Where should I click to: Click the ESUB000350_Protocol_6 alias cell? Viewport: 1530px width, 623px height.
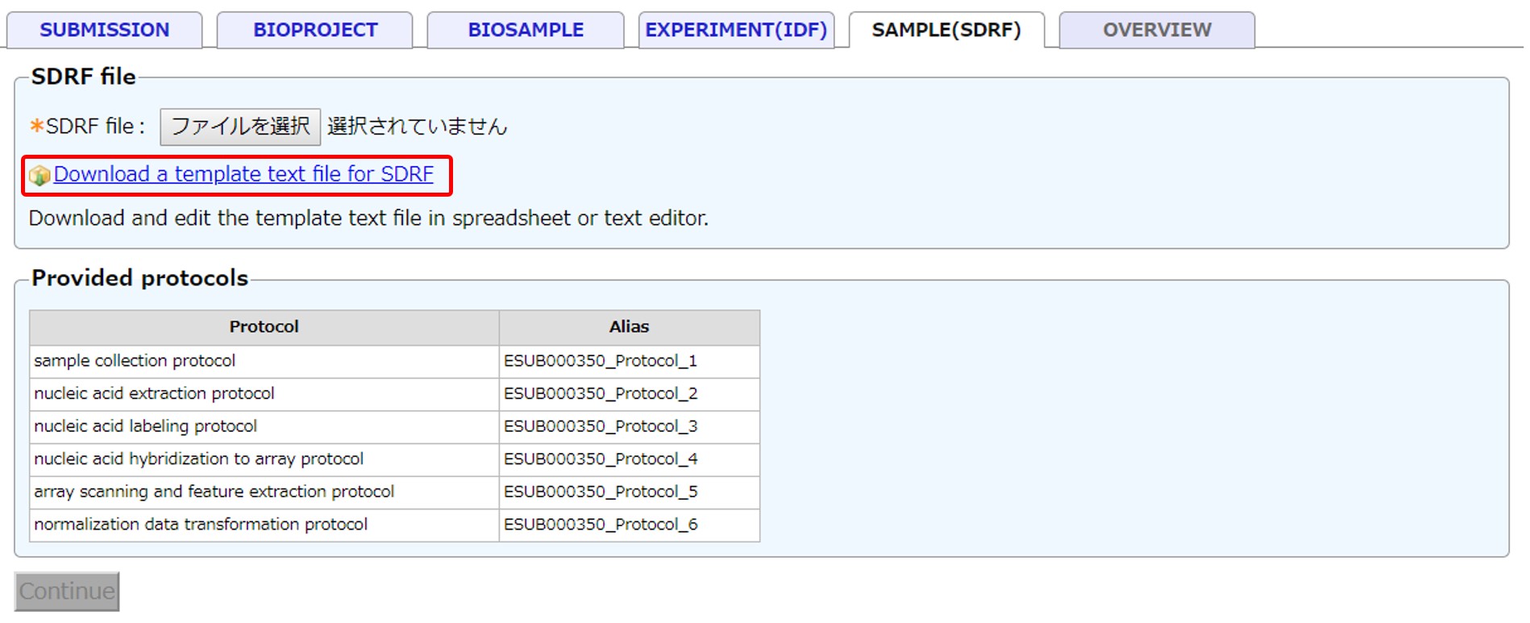pyautogui.click(x=601, y=525)
